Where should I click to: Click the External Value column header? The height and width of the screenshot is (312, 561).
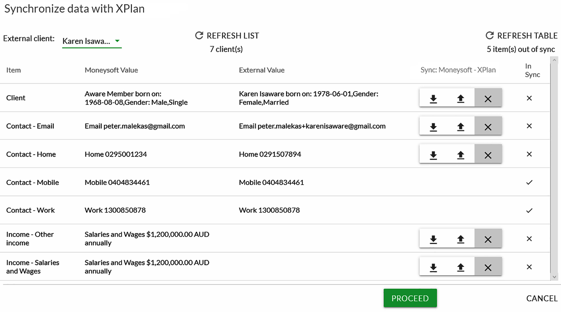pos(261,70)
